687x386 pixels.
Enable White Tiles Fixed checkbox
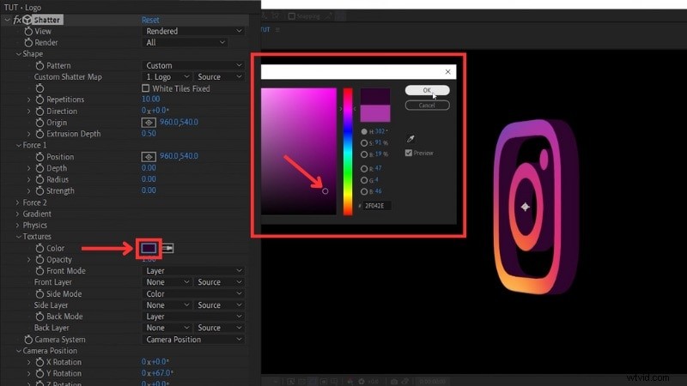click(x=145, y=88)
